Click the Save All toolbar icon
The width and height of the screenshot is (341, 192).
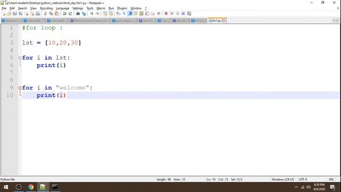click(x=20, y=13)
